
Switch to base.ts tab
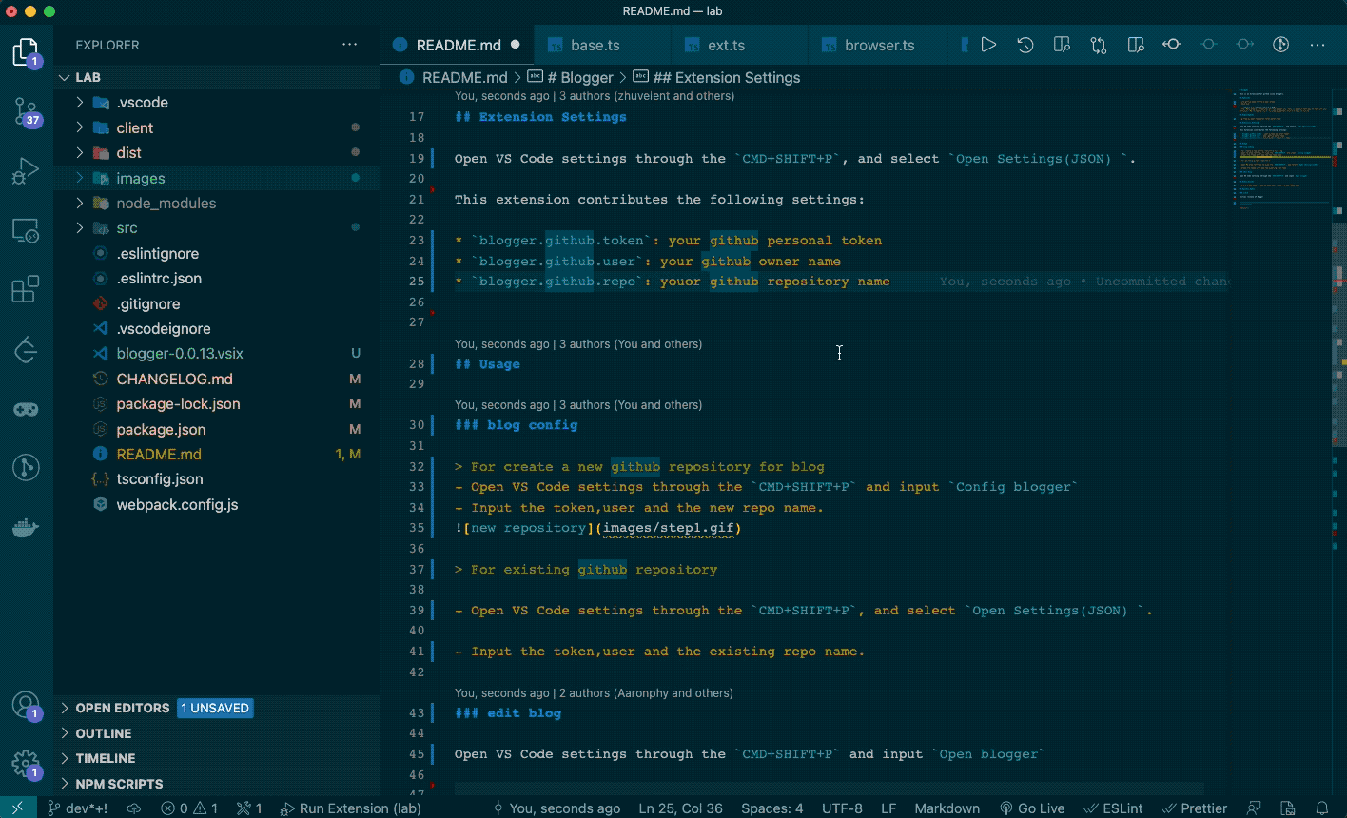(x=602, y=45)
